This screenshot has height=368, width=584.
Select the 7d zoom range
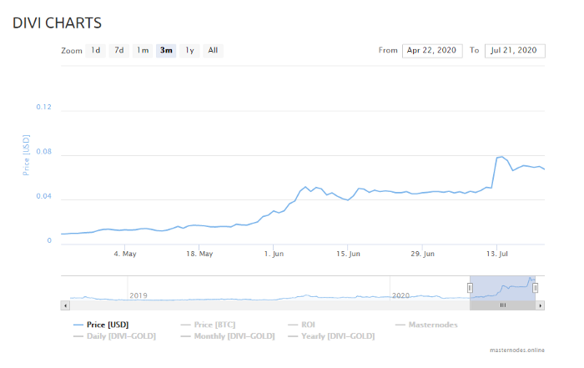point(119,50)
